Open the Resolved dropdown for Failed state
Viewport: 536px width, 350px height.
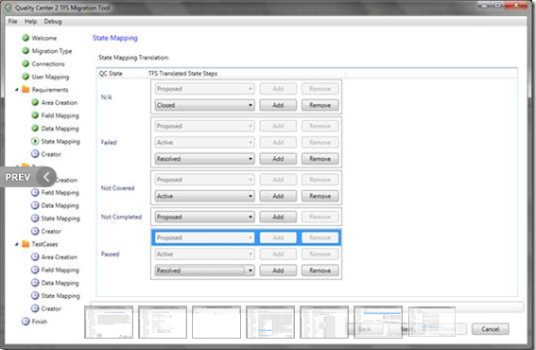click(x=204, y=159)
